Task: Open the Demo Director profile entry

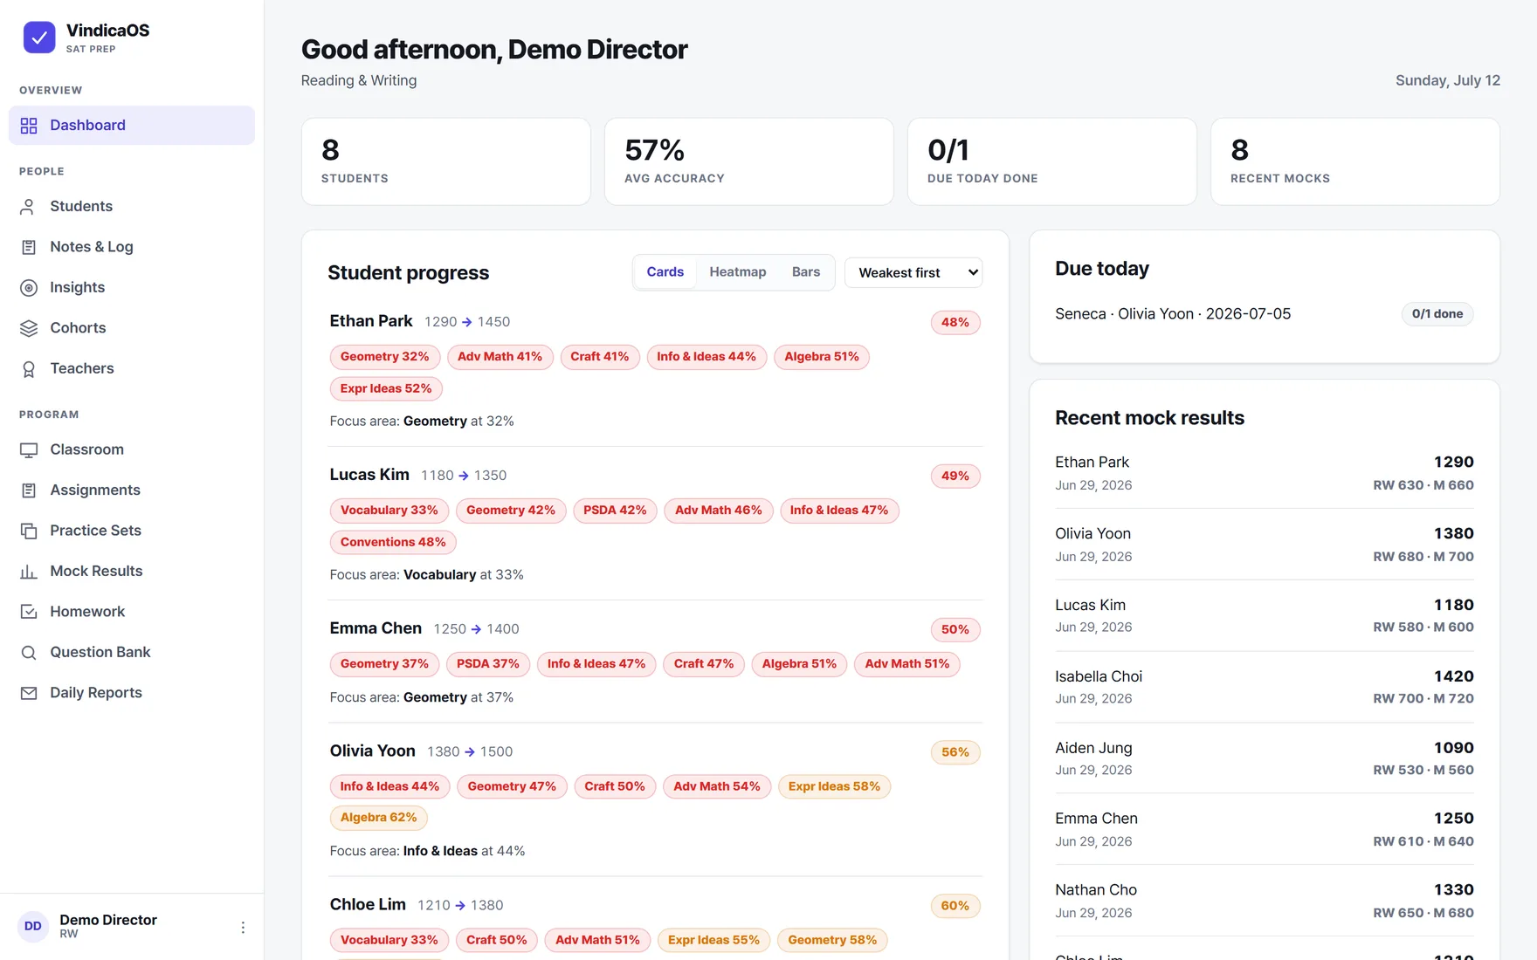Action: point(132,927)
